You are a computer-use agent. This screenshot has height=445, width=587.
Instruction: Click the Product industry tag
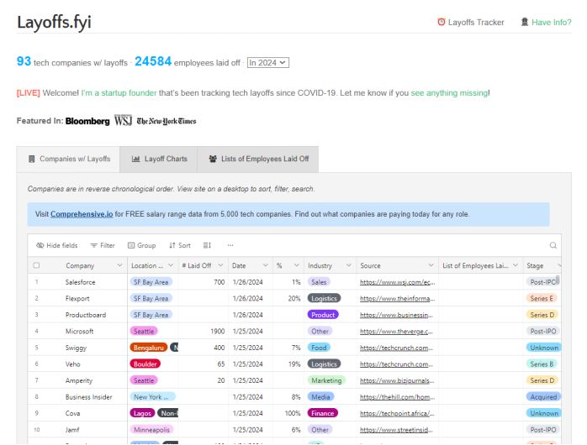(x=323, y=315)
